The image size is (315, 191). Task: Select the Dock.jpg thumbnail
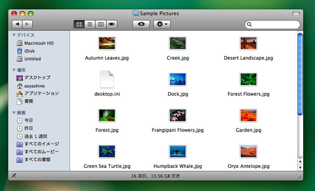point(178,79)
